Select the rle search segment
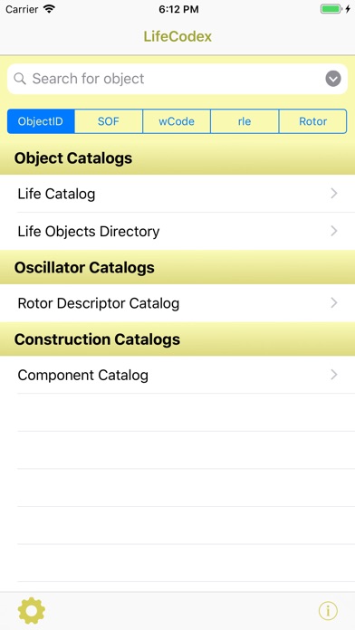 point(245,121)
